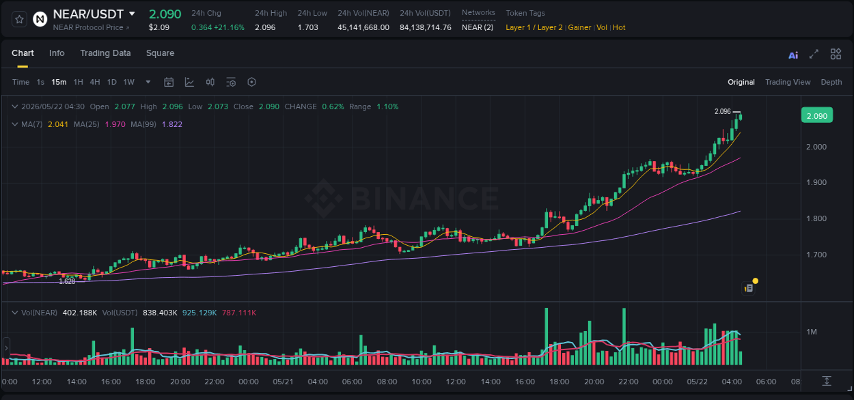Click the 24h Vol(NEAR) value 45,141,668.00
The height and width of the screenshot is (400, 854).
363,27
